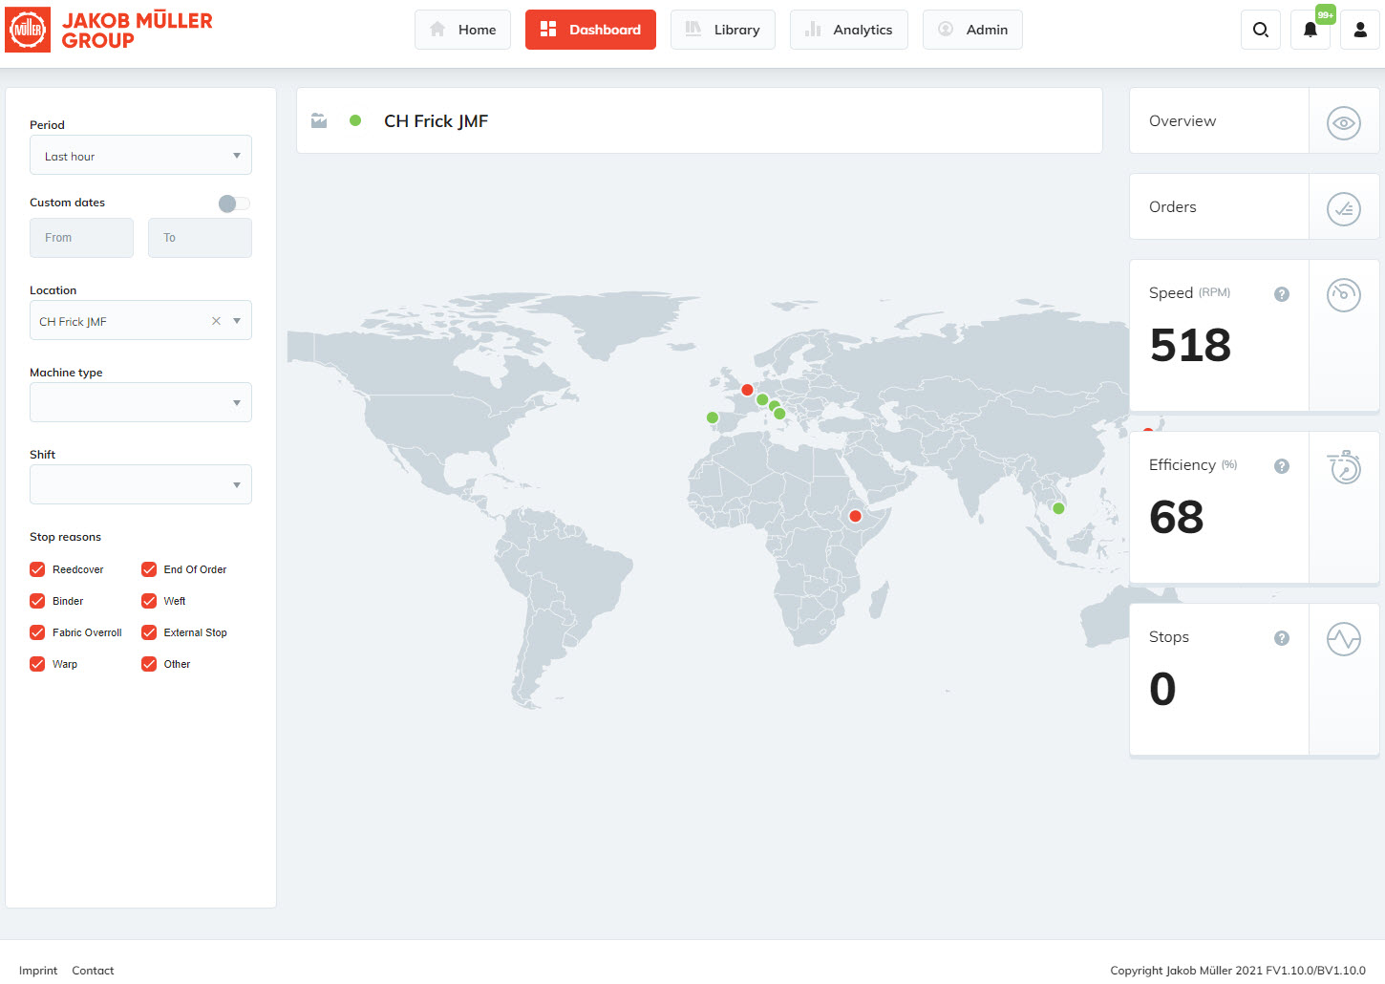Click the 99+ notification badge
Viewport: 1385px width, 984px height.
point(1326,14)
